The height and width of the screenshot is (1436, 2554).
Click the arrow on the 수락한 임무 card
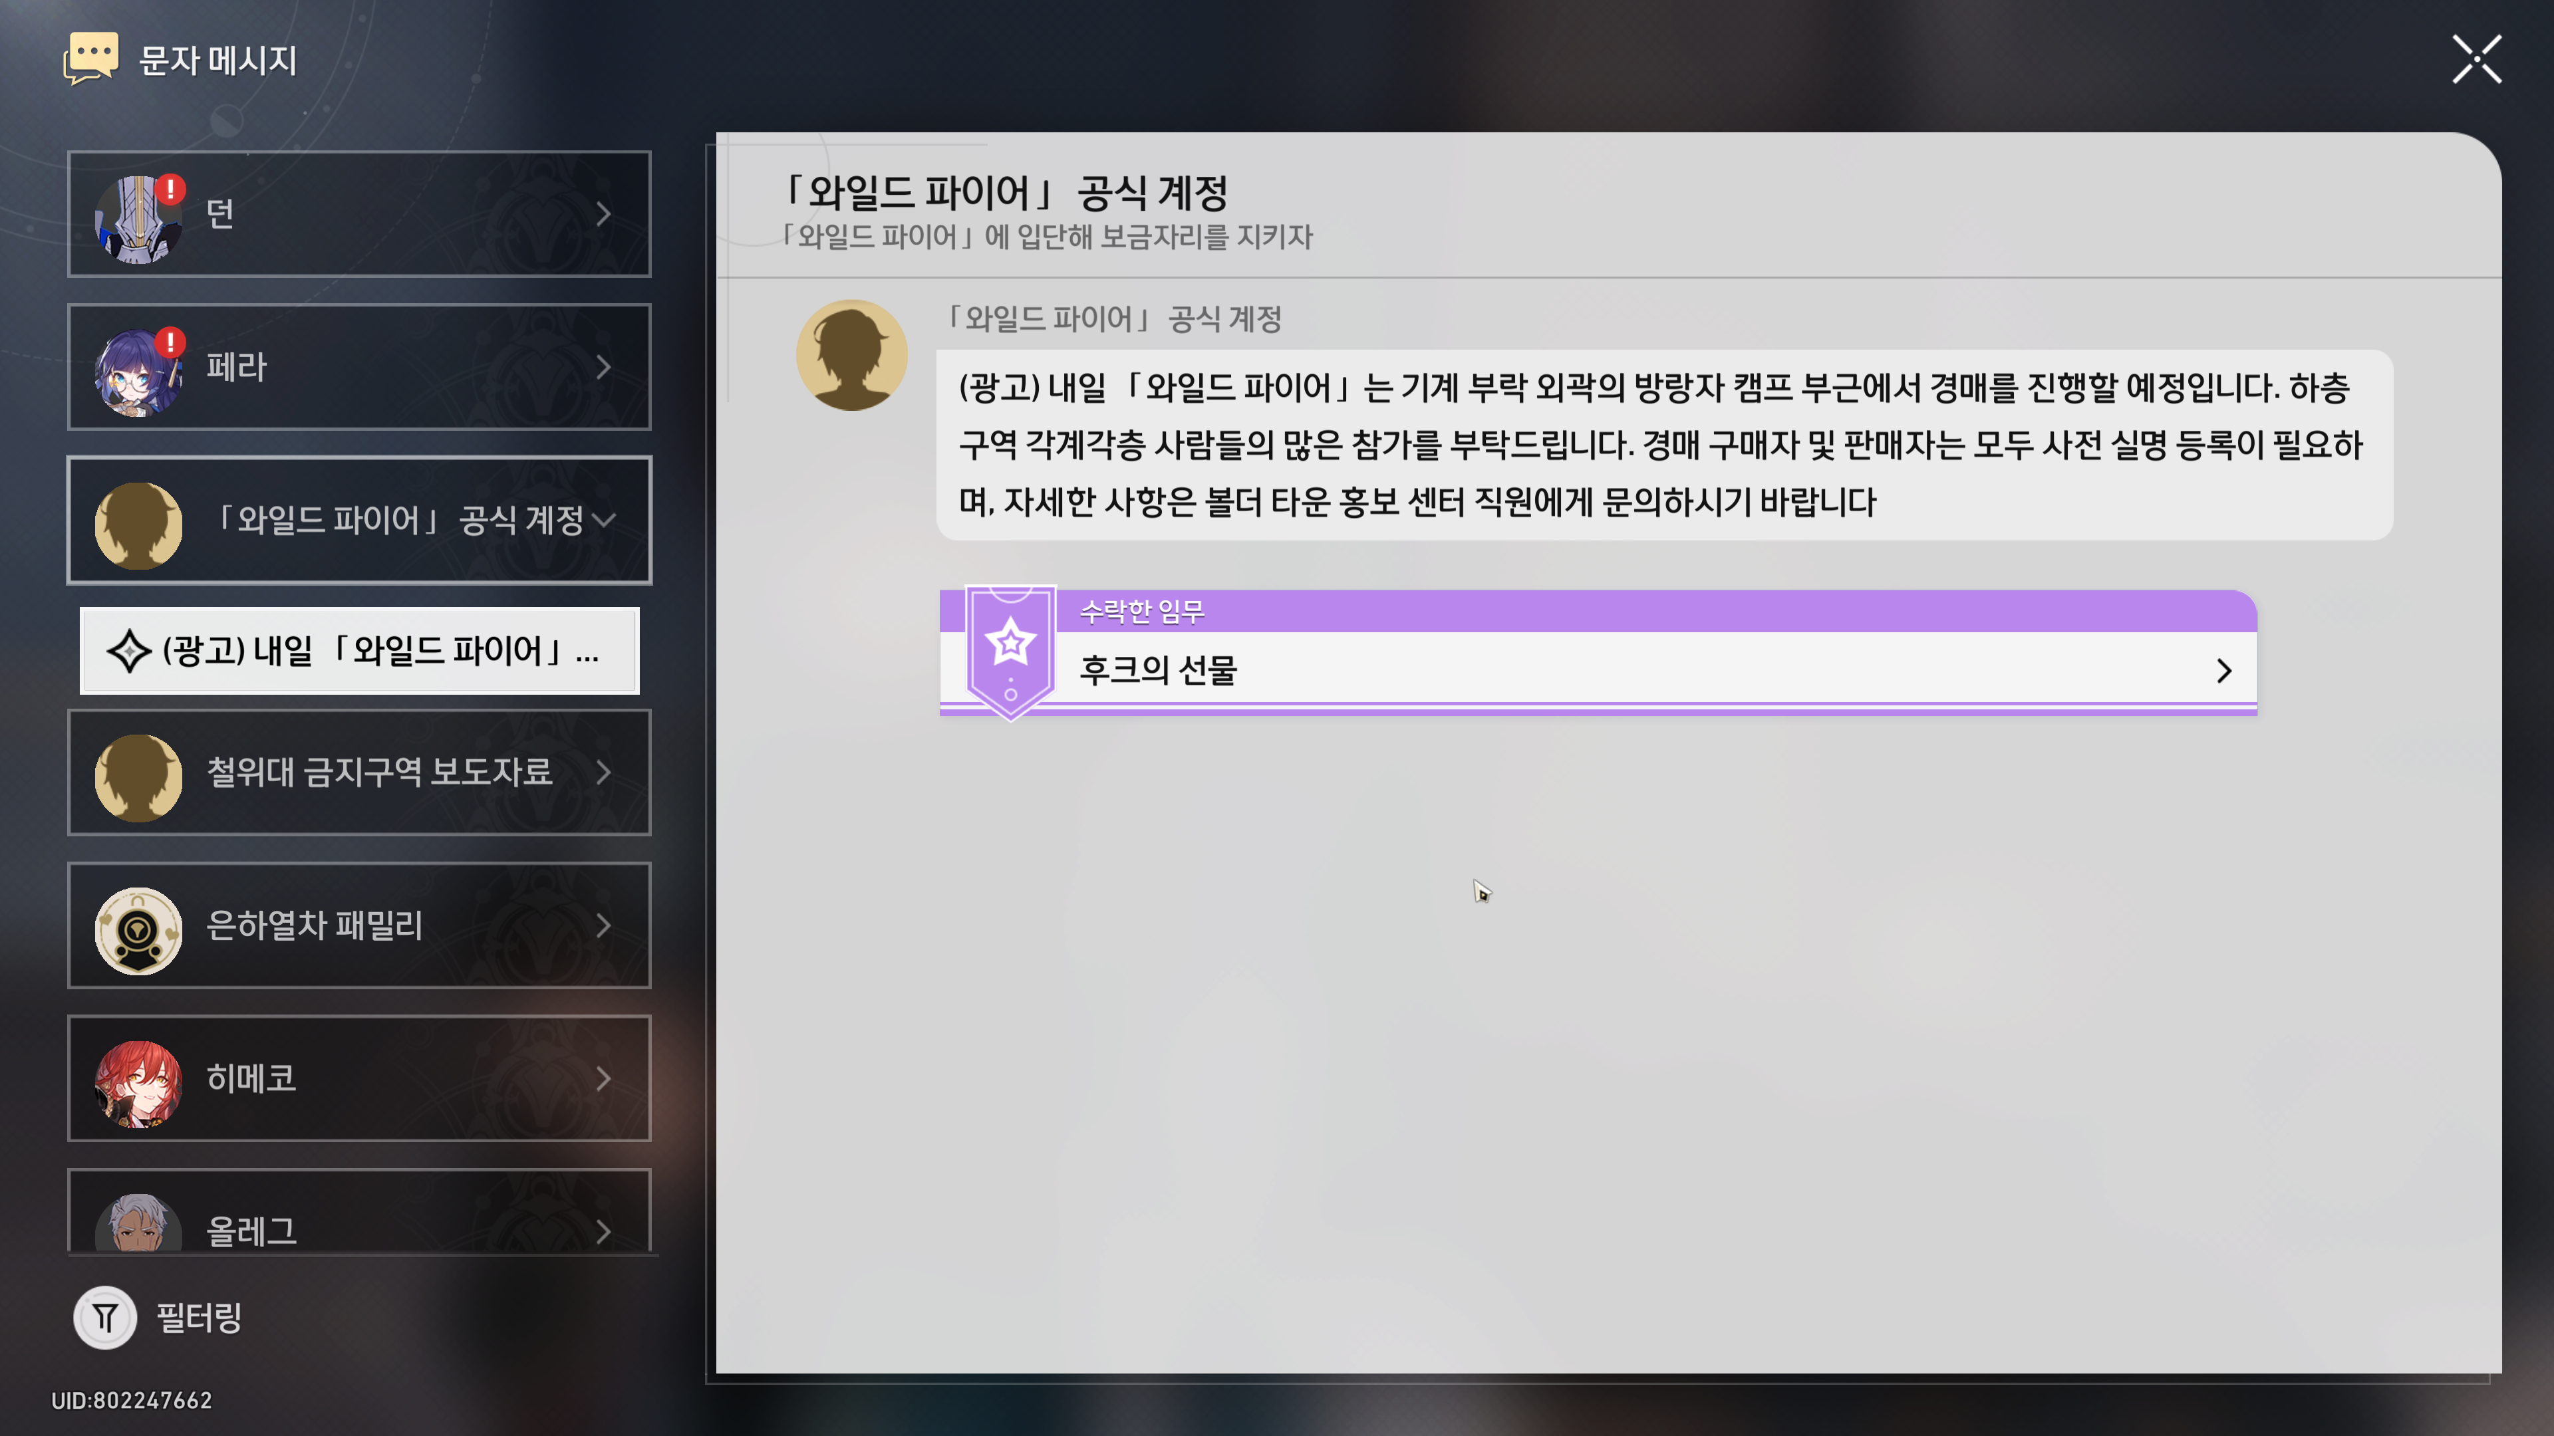[x=2224, y=671]
